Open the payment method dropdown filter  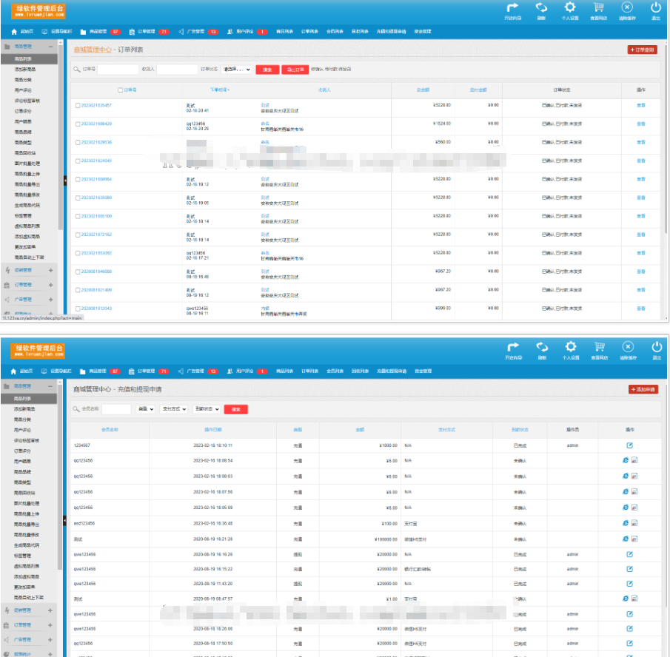(x=173, y=408)
